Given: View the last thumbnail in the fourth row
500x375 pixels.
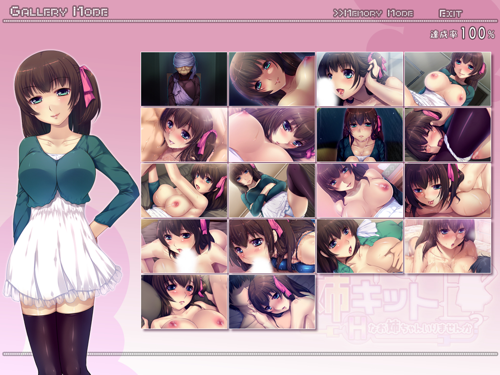Looking at the screenshot, I should point(448,246).
